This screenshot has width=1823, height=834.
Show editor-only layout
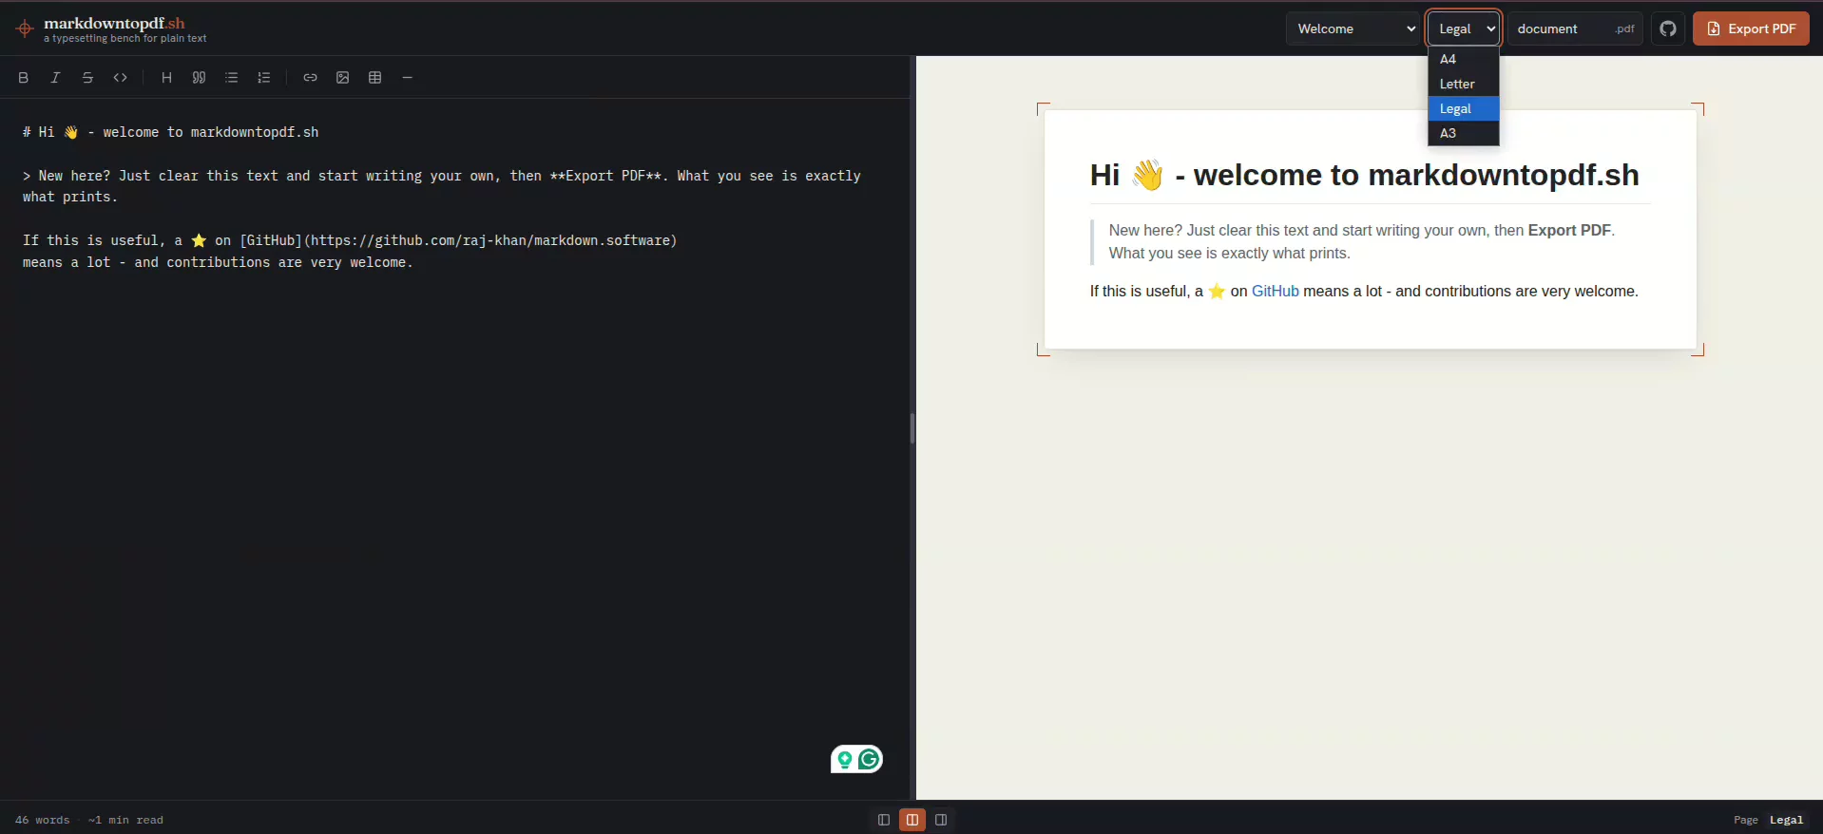coord(884,820)
